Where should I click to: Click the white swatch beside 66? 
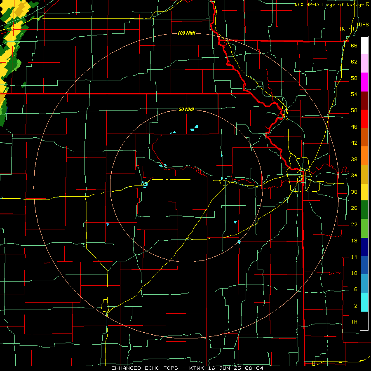(x=364, y=45)
